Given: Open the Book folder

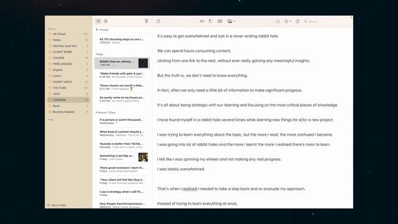Looking at the screenshot, I should coord(68,106).
